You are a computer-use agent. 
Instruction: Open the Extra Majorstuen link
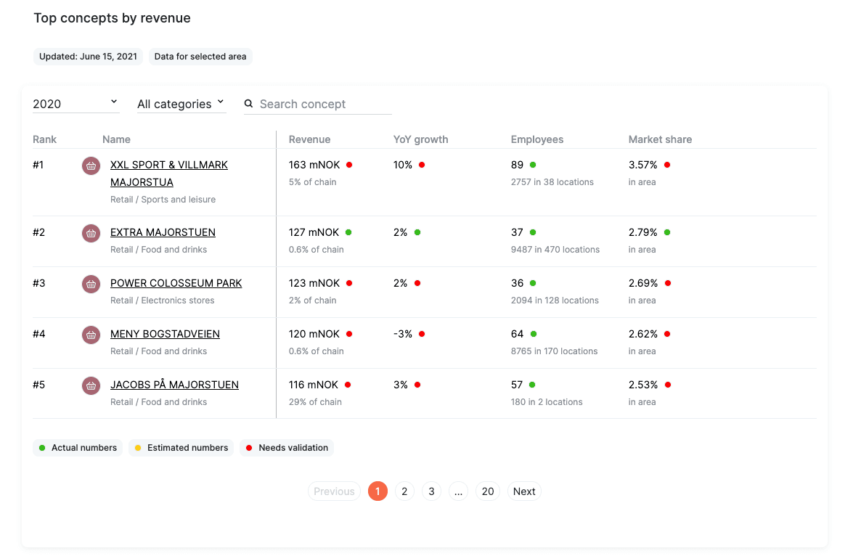click(x=163, y=232)
